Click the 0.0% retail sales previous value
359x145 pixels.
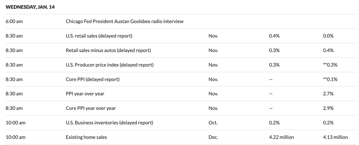point(328,36)
